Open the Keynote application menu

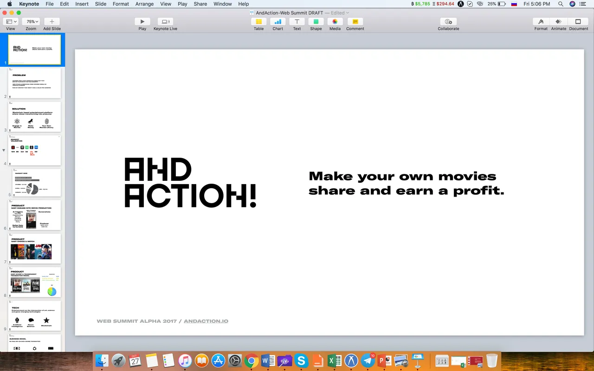point(29,4)
